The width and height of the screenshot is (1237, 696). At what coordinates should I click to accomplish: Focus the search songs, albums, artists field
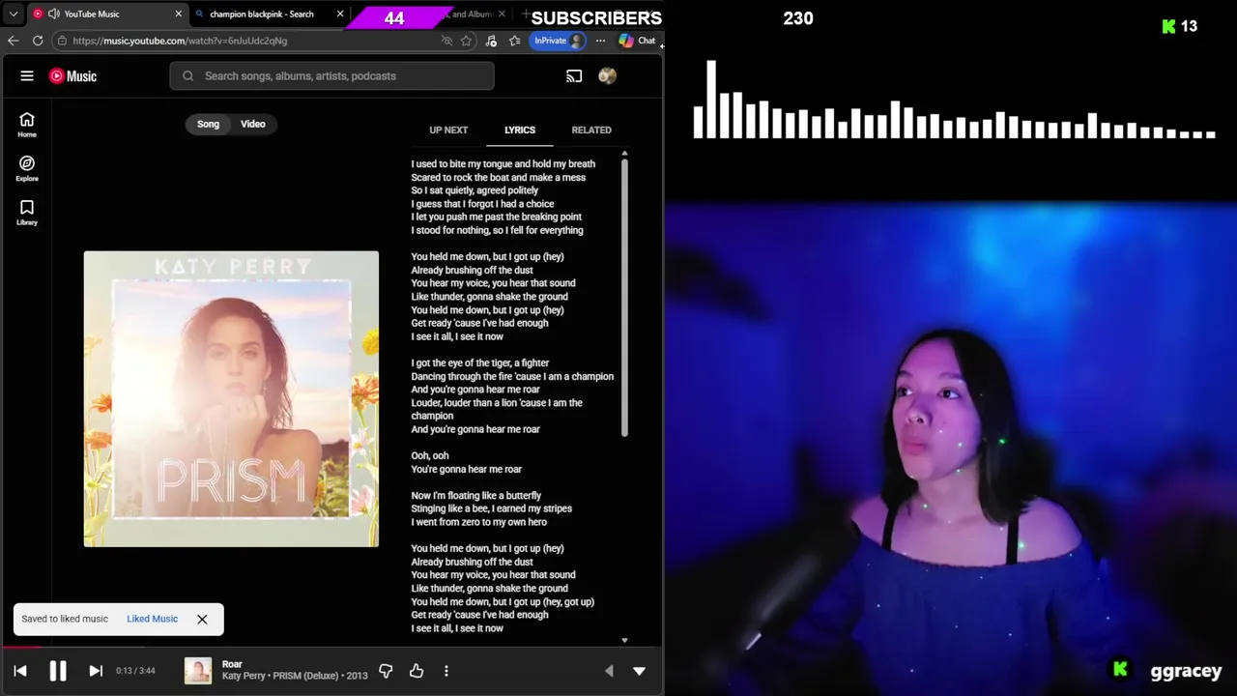point(332,76)
